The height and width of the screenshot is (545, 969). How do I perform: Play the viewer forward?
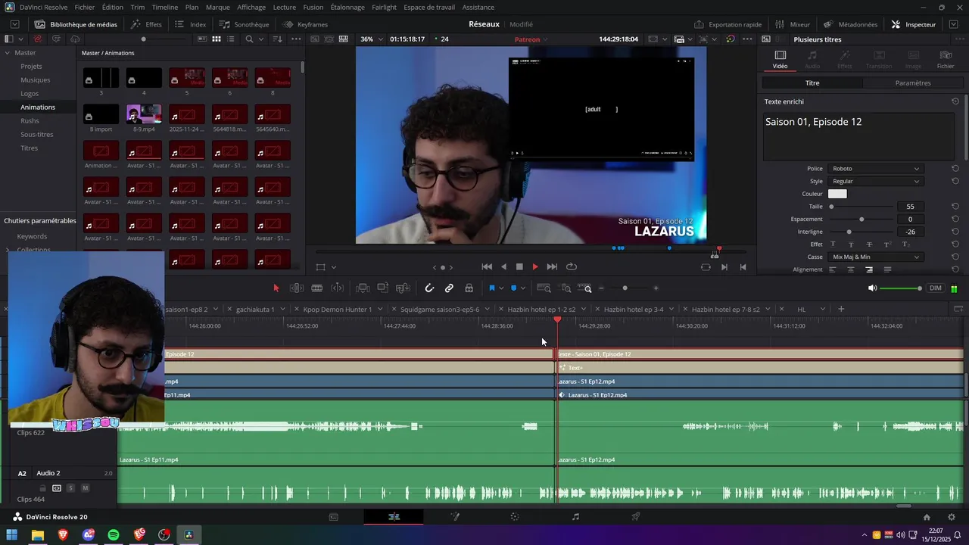(x=535, y=266)
